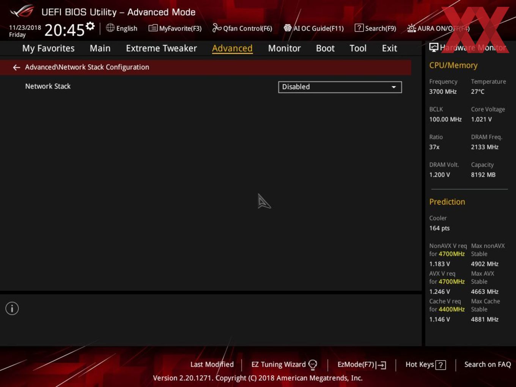Switch to EzMode(F7)
This screenshot has height=387, width=516.
coord(356,365)
